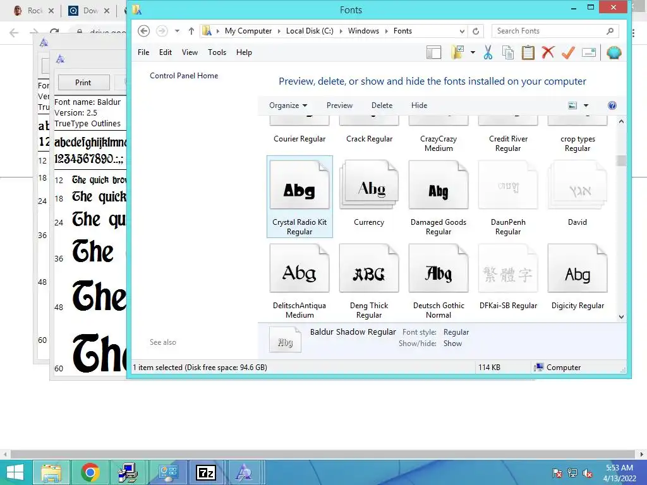
Task: Expand the address bar history dropdown
Action: pyautogui.click(x=462, y=31)
